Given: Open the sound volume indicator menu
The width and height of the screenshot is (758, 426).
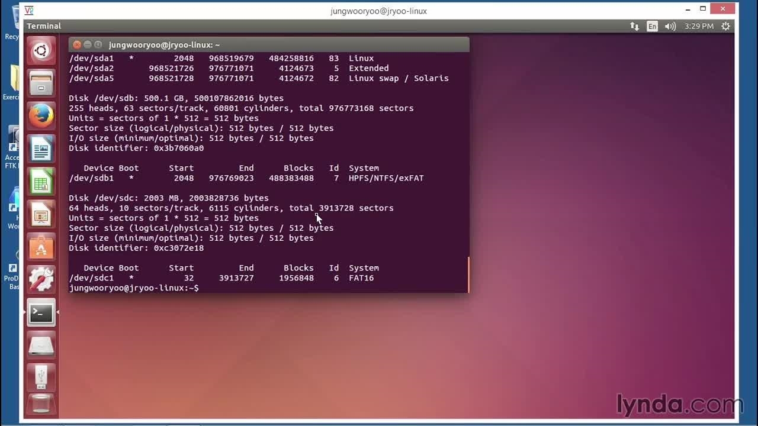Looking at the screenshot, I should tap(670, 26).
